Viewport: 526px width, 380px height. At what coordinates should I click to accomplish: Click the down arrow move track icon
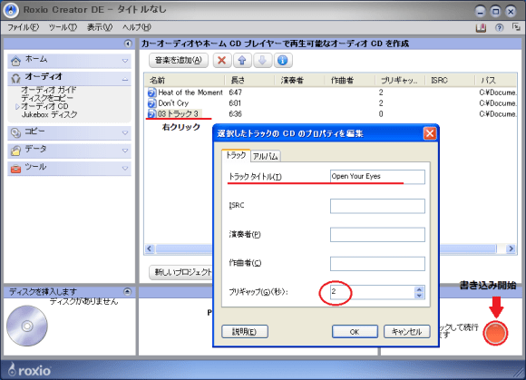[x=262, y=61]
